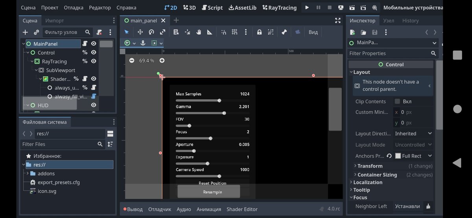Viewport: 472px width, 218px height.
Task: Toggle visibility of HUD node
Action: (x=94, y=105)
